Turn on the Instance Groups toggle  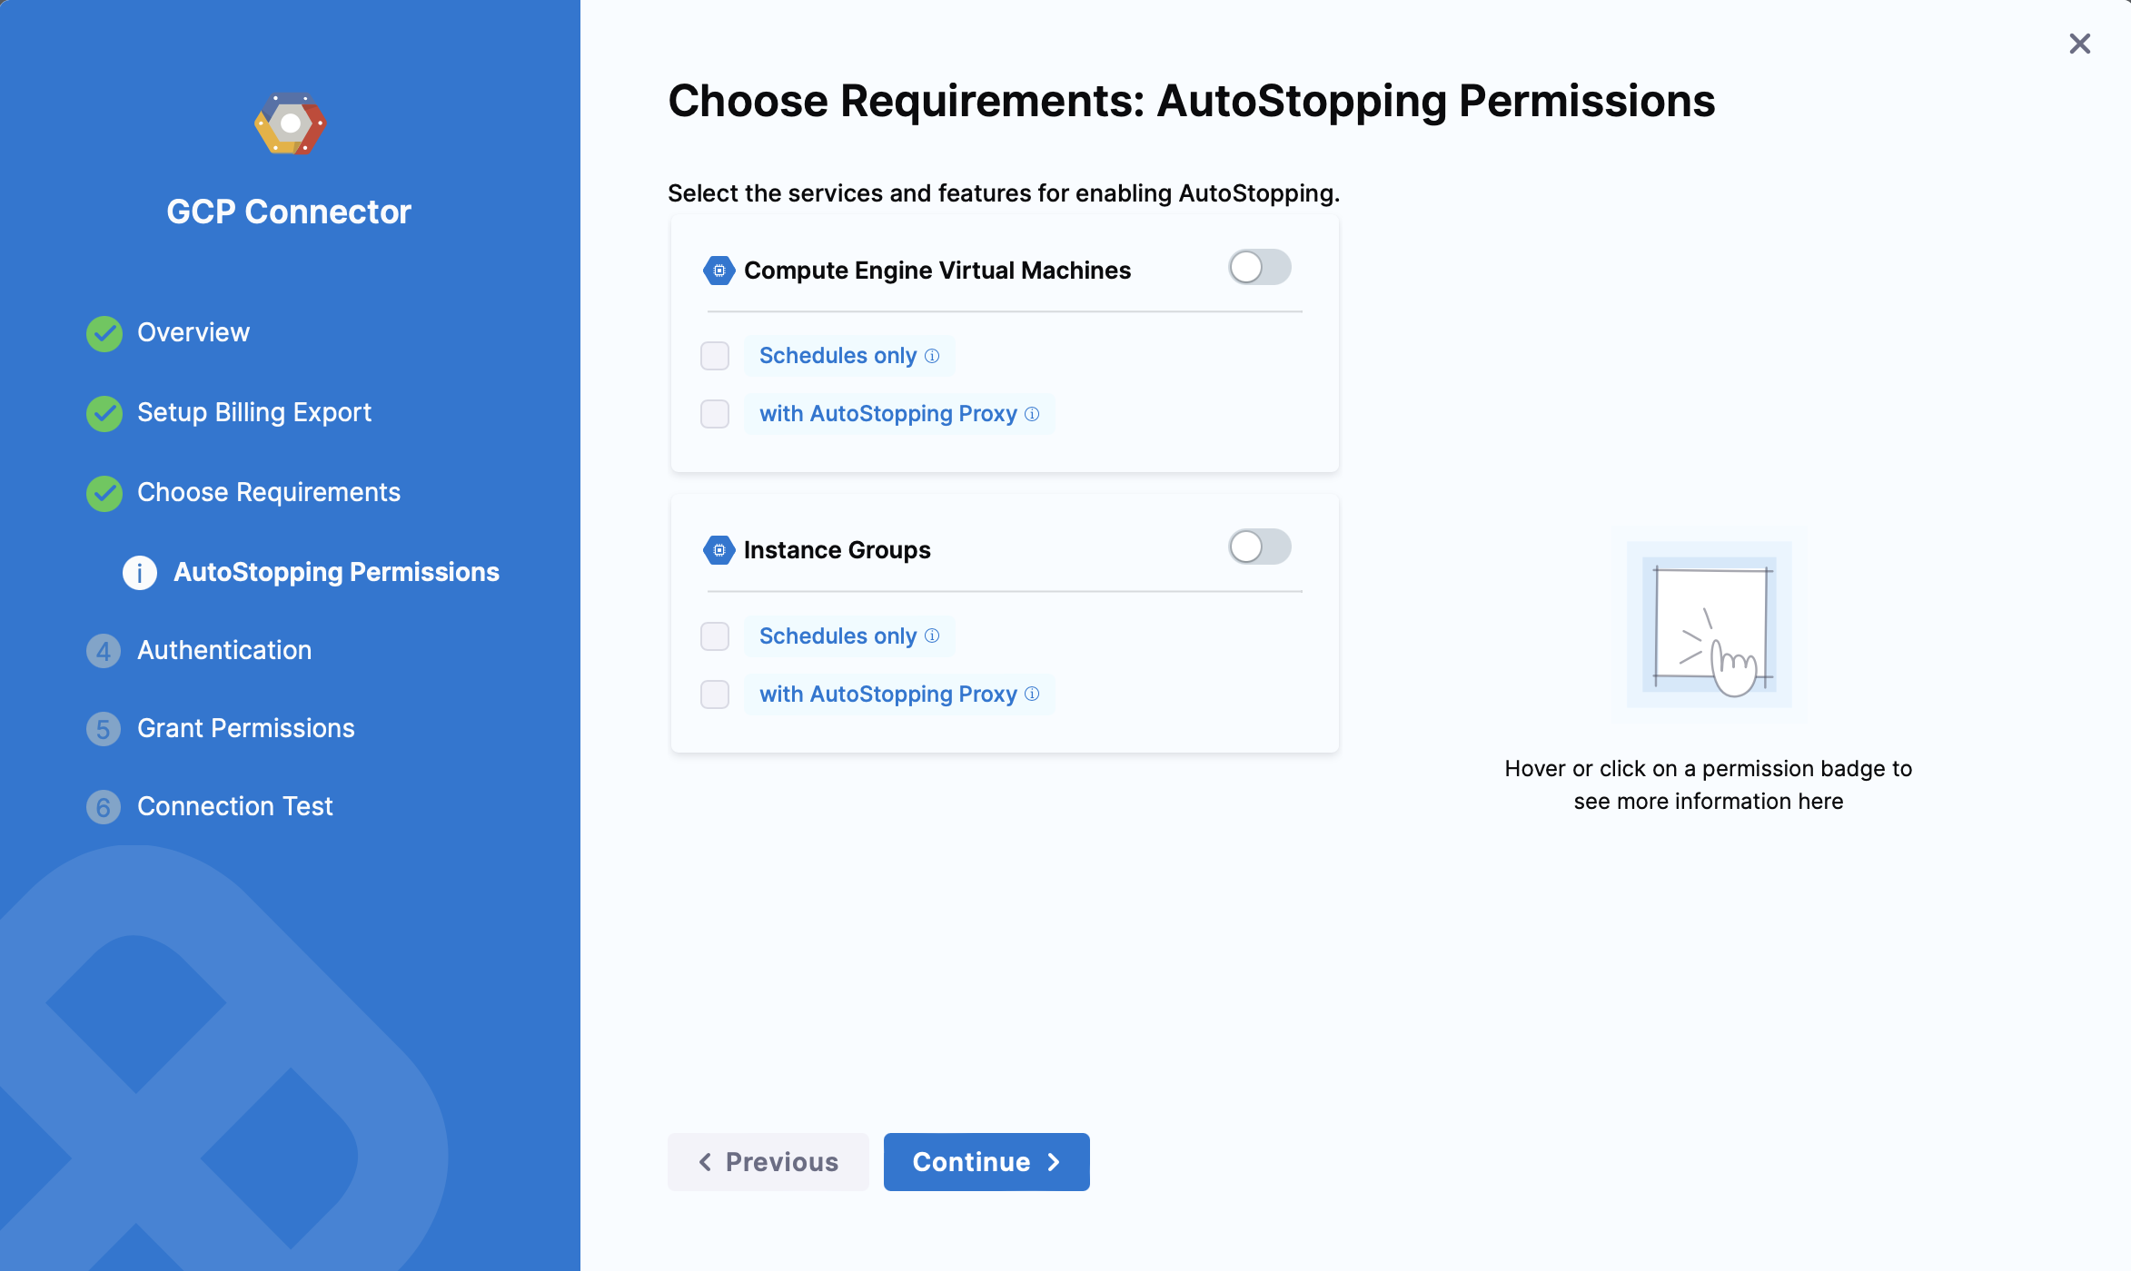pos(1259,547)
